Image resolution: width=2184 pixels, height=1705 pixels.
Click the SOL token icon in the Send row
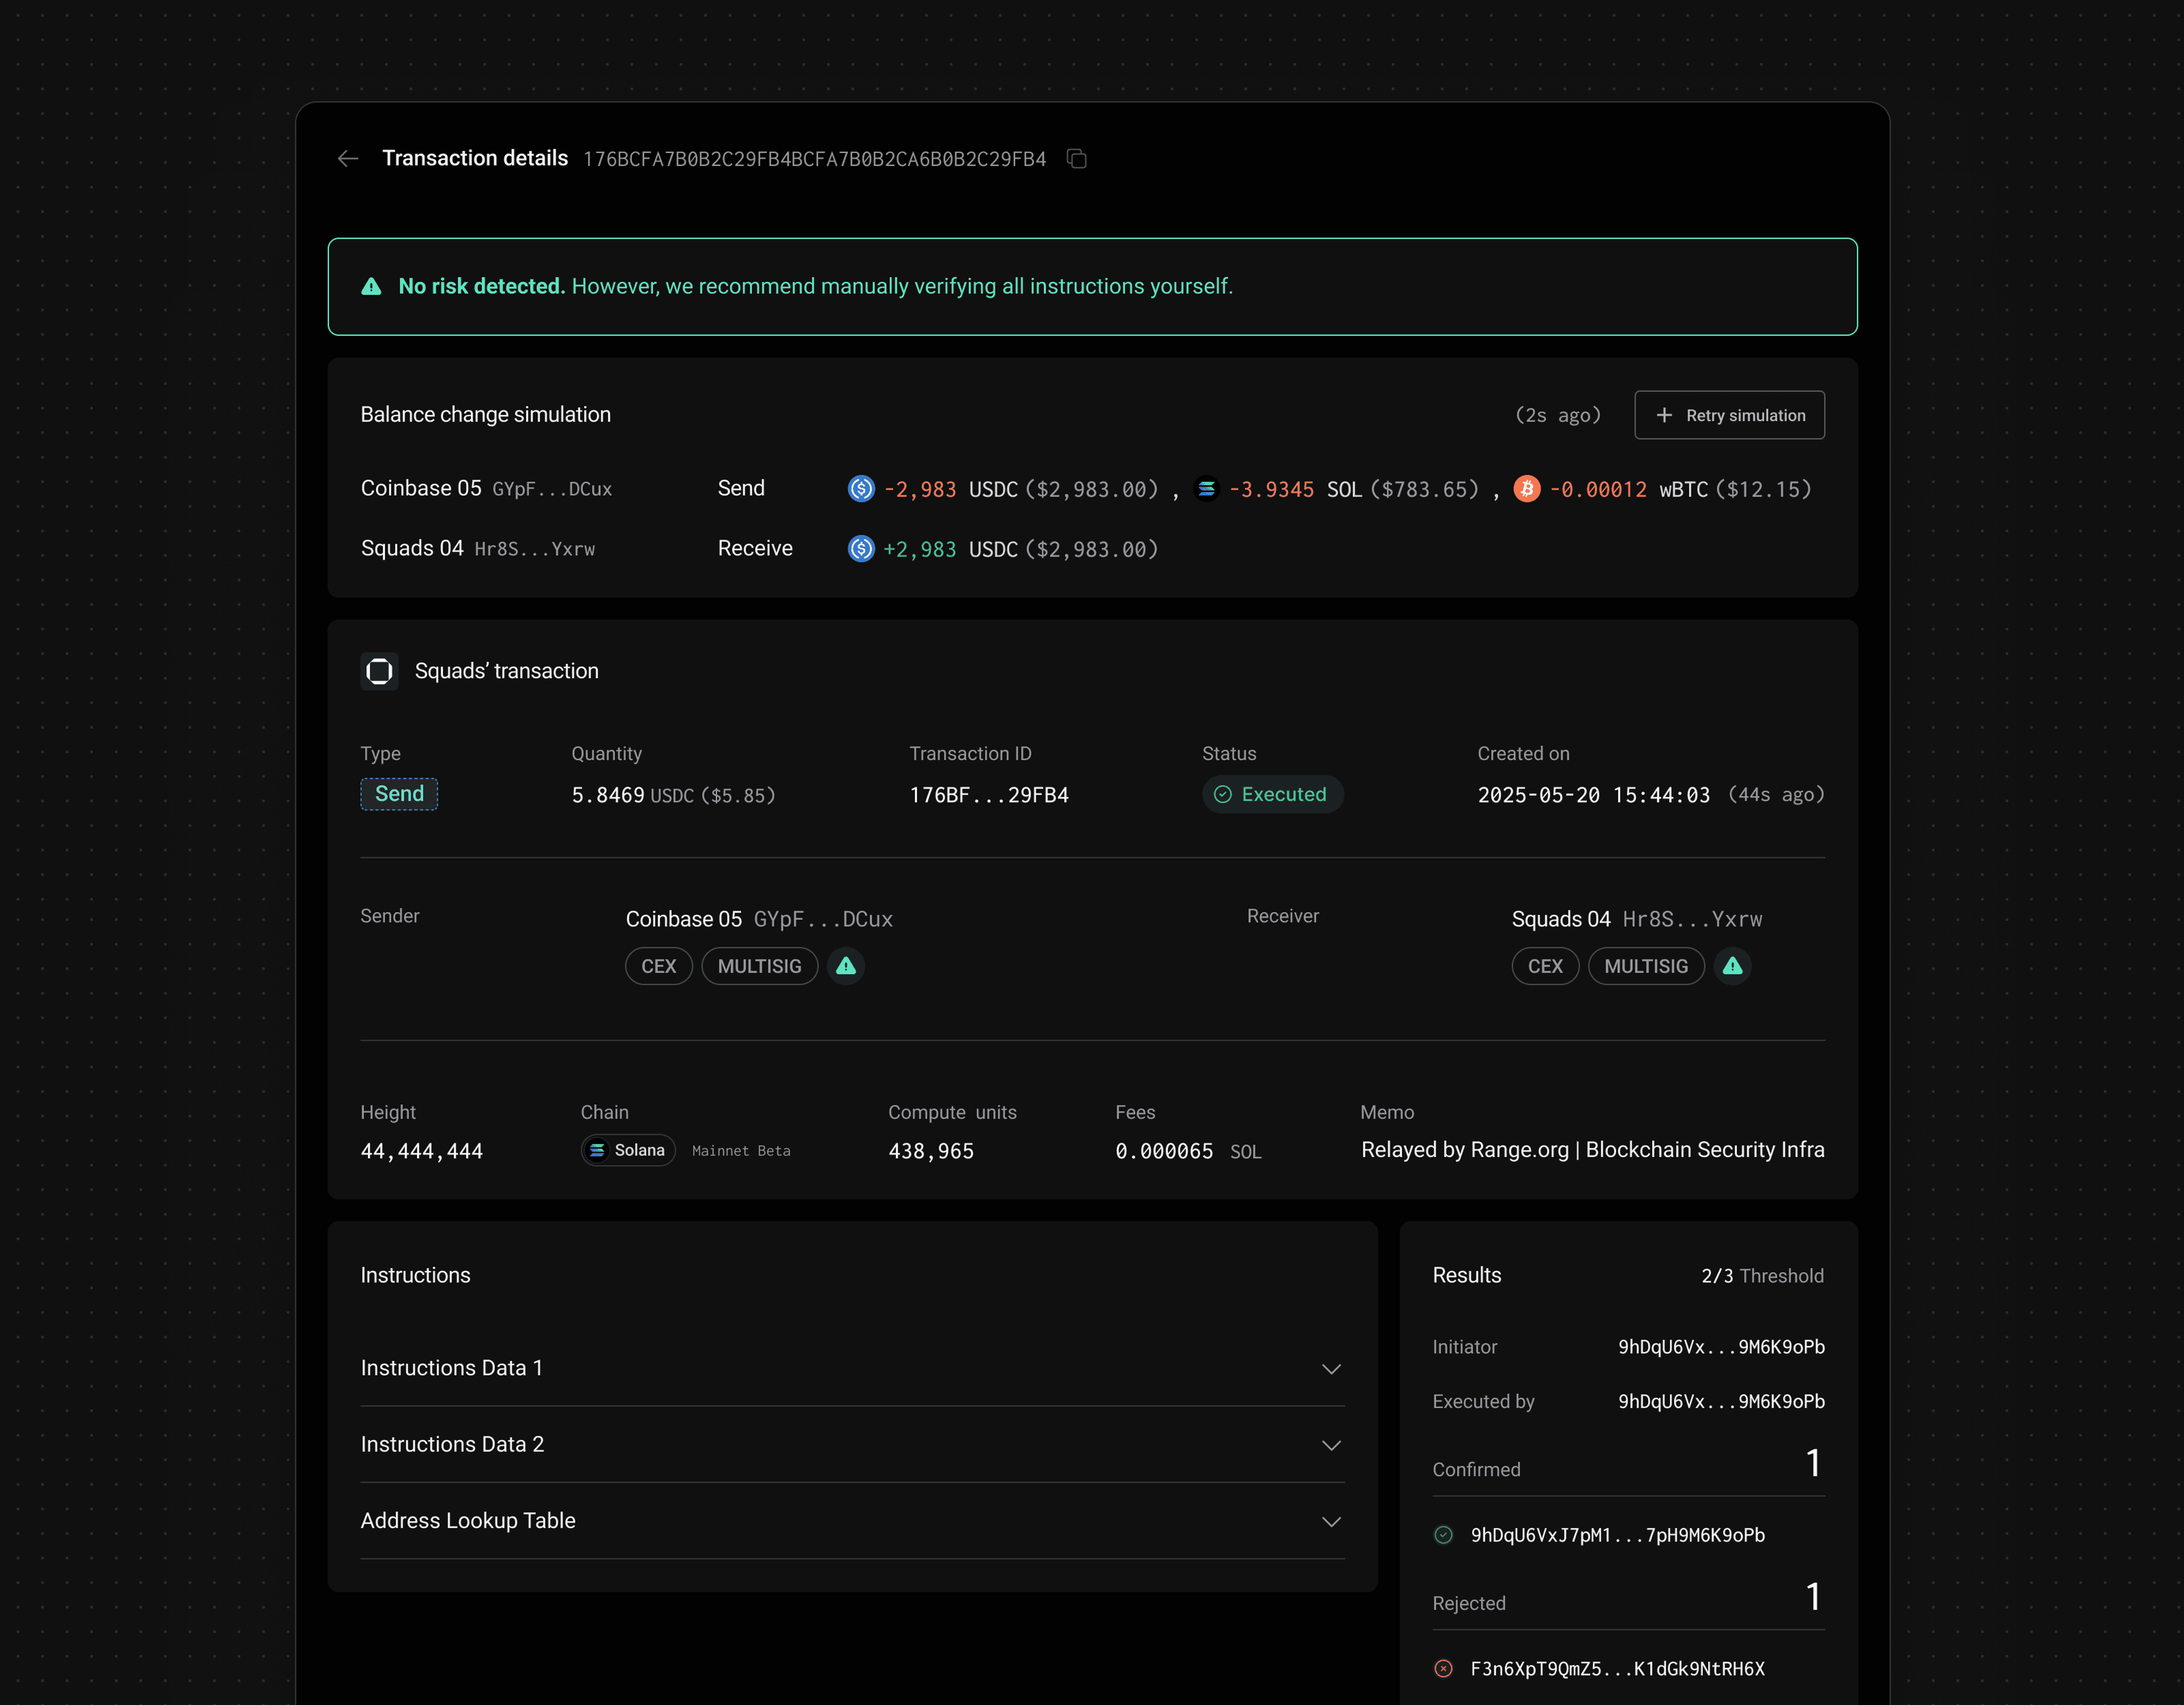pyautogui.click(x=1206, y=489)
